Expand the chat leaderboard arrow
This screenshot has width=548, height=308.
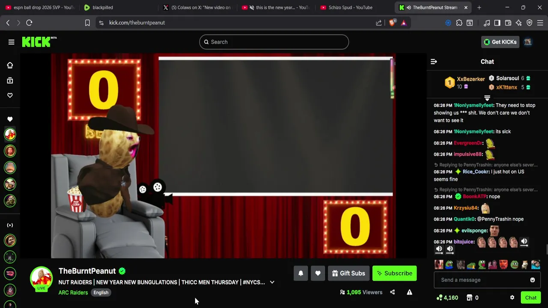[487, 98]
